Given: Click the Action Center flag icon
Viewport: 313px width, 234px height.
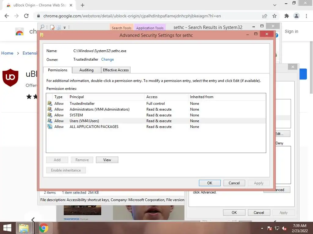Looking at the screenshot, I should pos(270,228).
